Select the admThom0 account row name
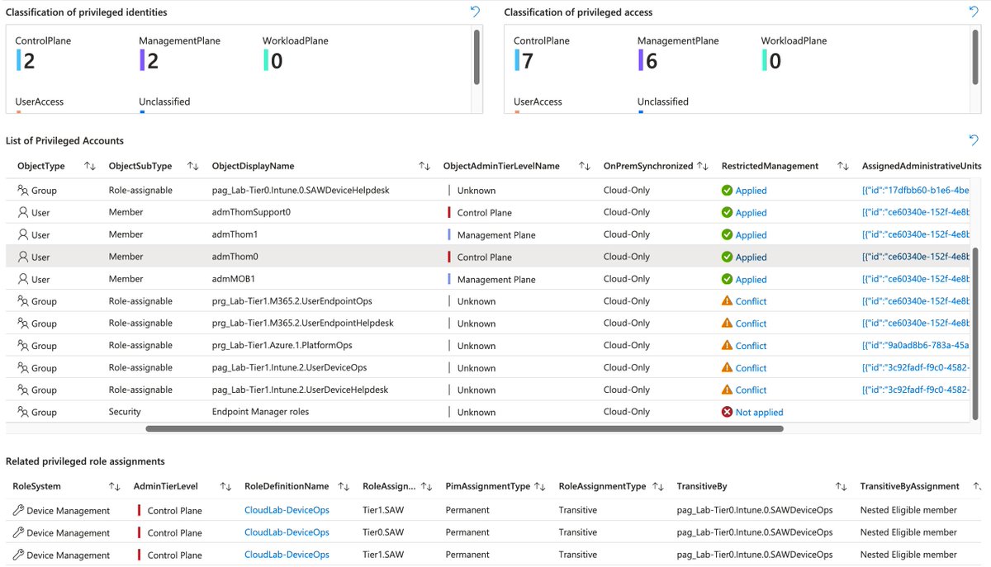The height and width of the screenshot is (567, 991). coord(235,257)
